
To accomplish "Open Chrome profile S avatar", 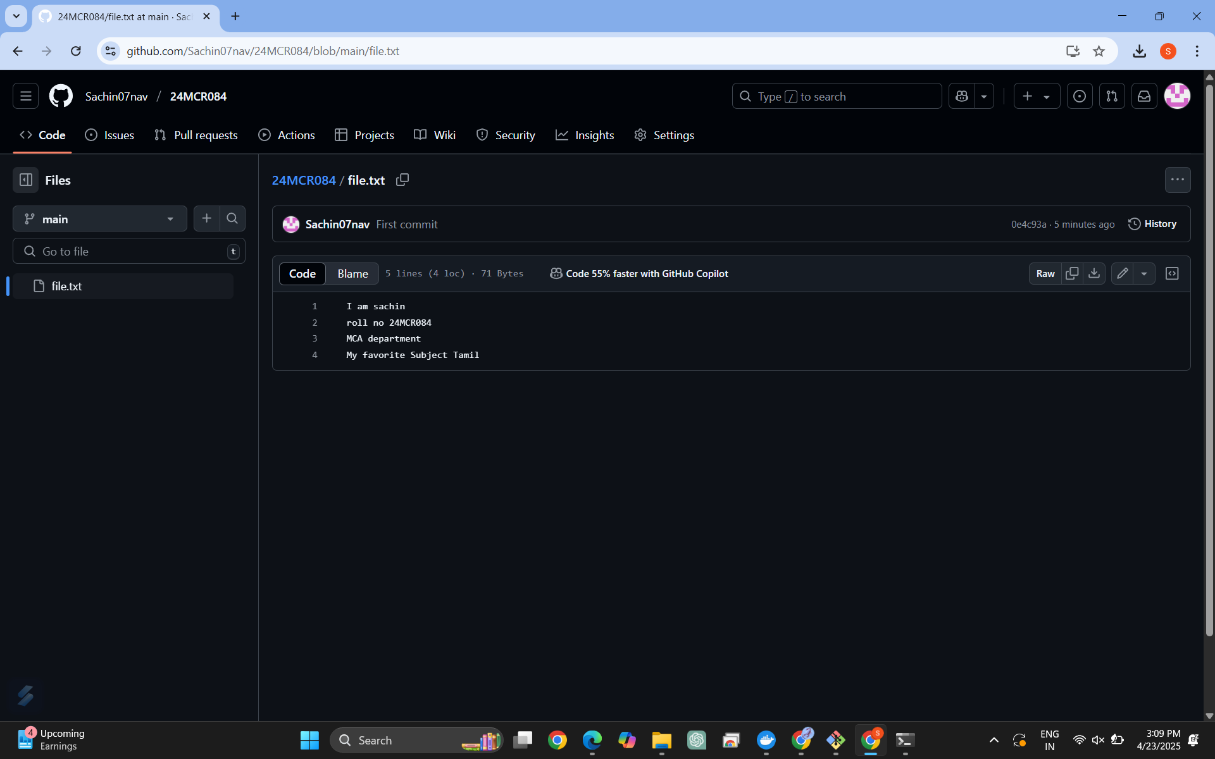I will pyautogui.click(x=1168, y=51).
